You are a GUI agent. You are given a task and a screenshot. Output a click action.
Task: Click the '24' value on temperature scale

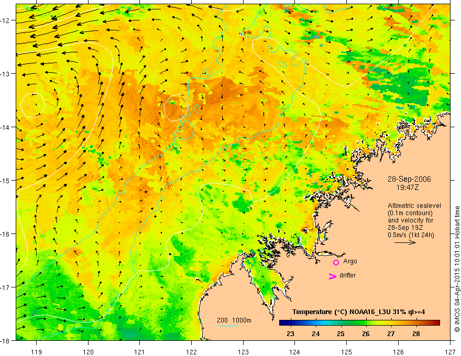(315, 333)
